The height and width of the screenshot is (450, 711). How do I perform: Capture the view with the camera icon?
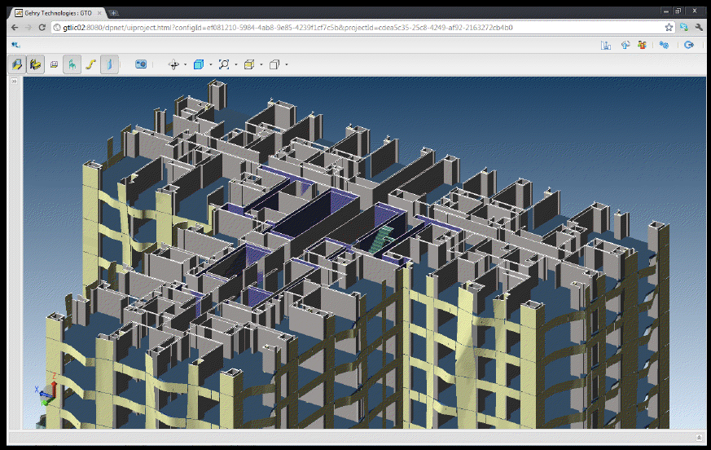(x=141, y=64)
